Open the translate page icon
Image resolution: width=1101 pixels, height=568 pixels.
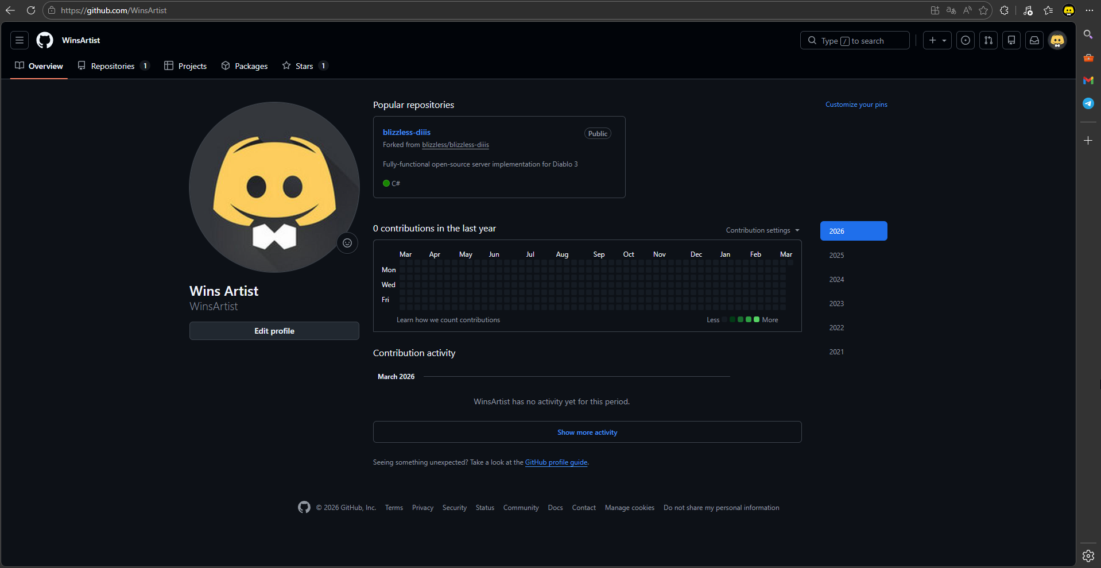[951, 10]
